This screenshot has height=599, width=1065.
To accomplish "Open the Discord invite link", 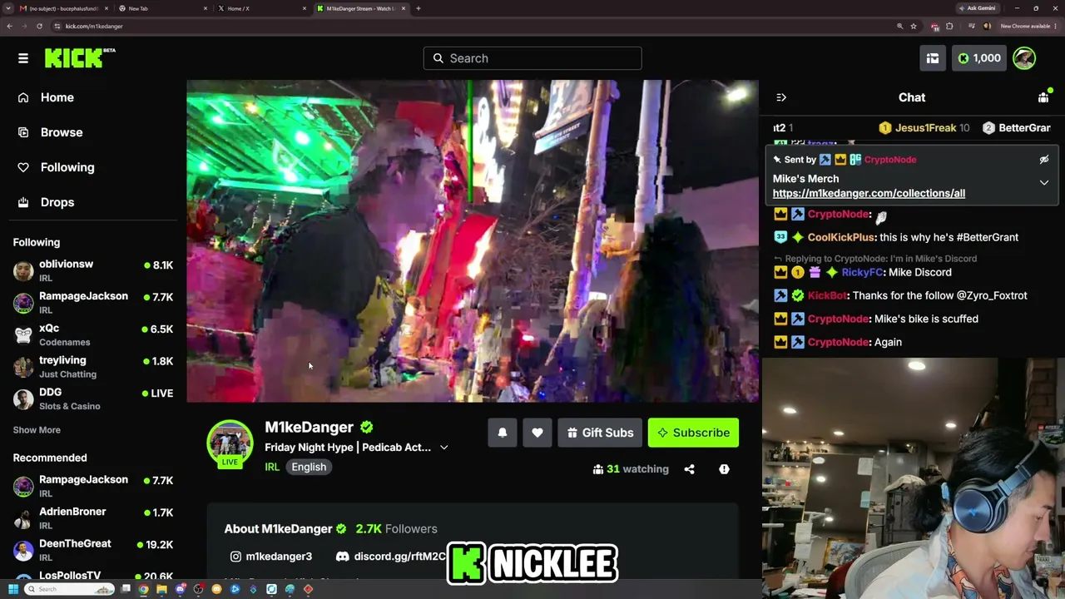I will click(x=391, y=557).
